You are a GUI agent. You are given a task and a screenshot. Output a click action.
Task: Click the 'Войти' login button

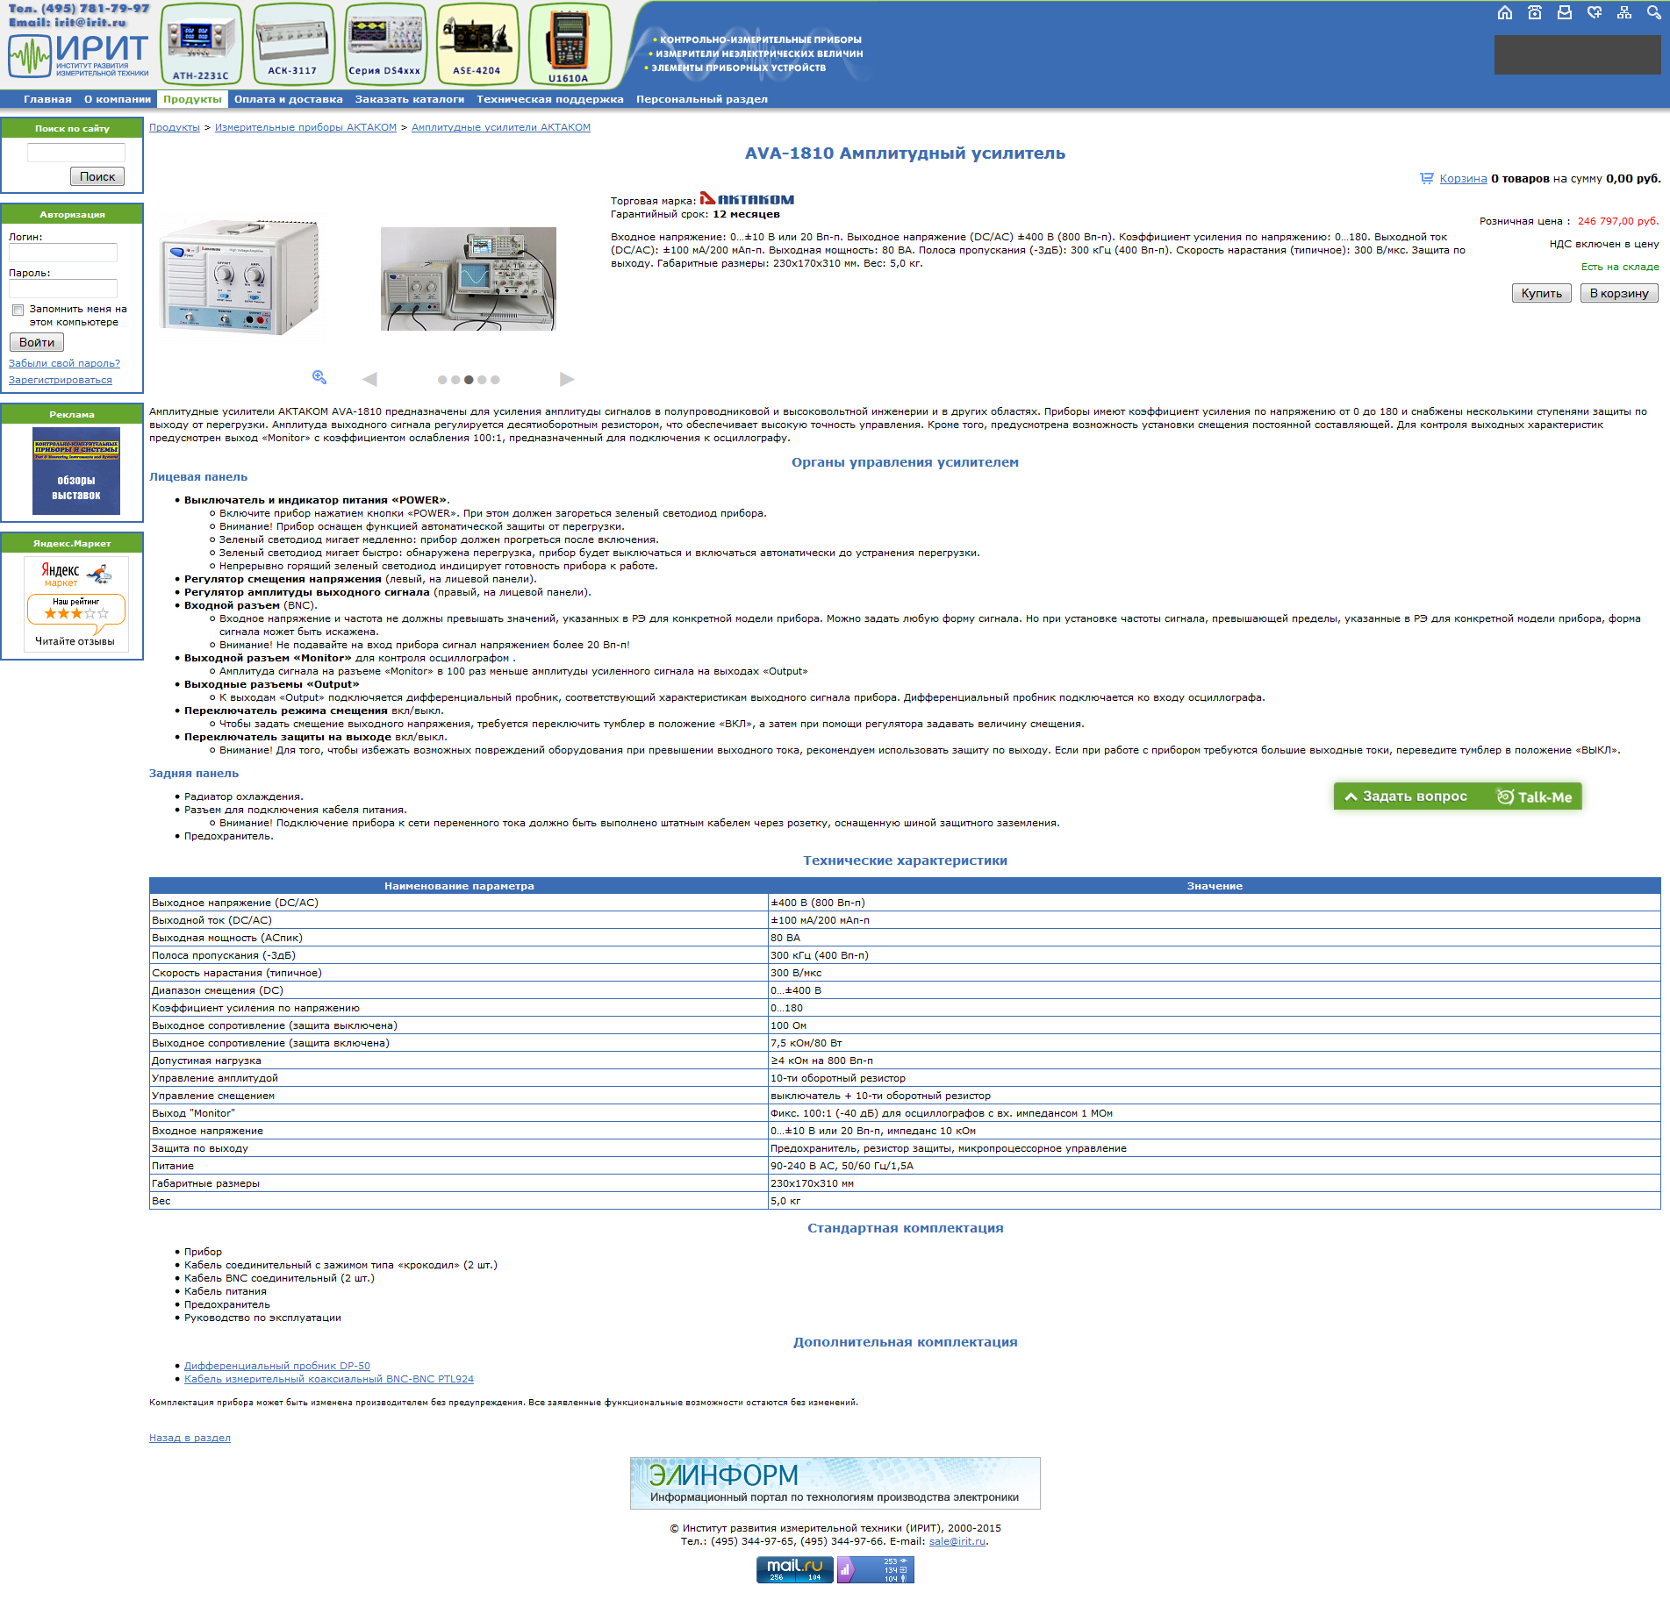point(37,342)
